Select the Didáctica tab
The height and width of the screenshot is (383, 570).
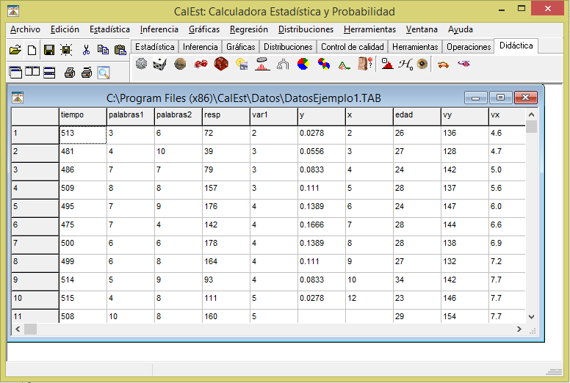[516, 45]
